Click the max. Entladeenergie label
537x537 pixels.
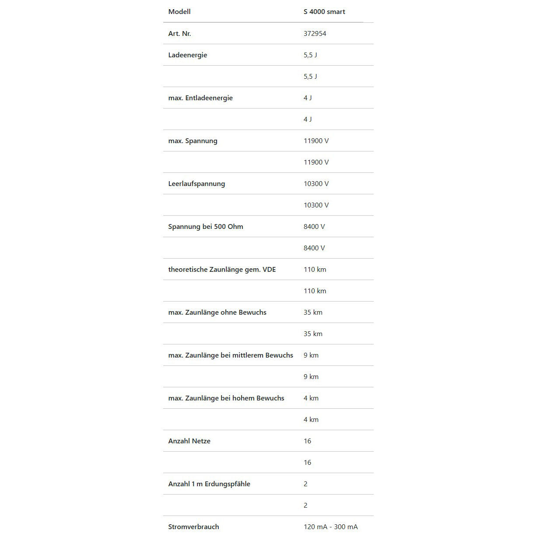coord(200,98)
